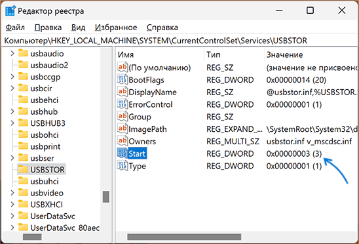
Task: Expand the UserDataSvc key chevron
Action: point(12,216)
